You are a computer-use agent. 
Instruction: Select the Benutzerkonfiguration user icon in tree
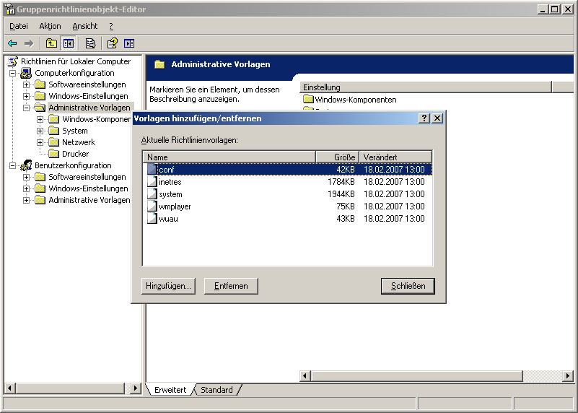[27, 165]
